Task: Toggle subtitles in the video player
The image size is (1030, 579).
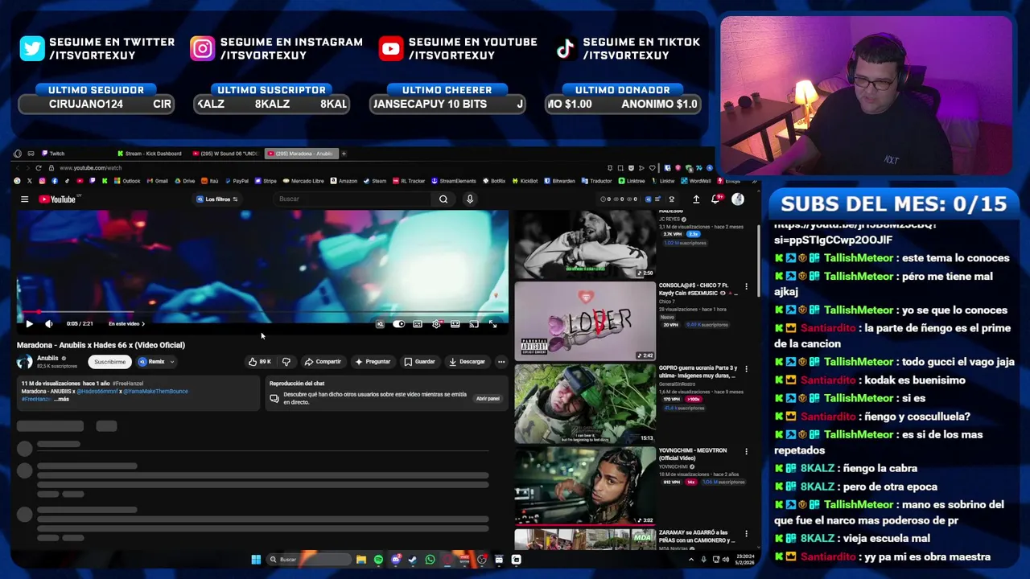Action: (x=418, y=324)
